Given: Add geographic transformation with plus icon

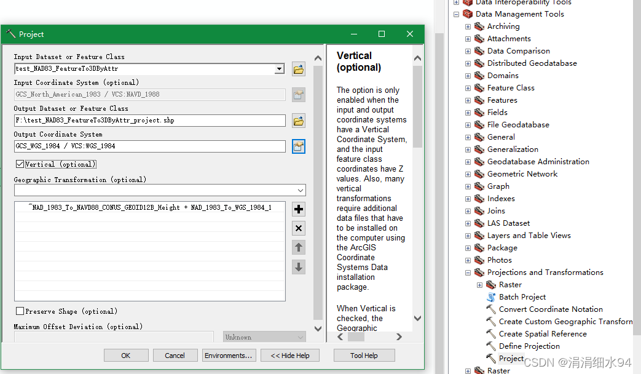Looking at the screenshot, I should [x=299, y=209].
